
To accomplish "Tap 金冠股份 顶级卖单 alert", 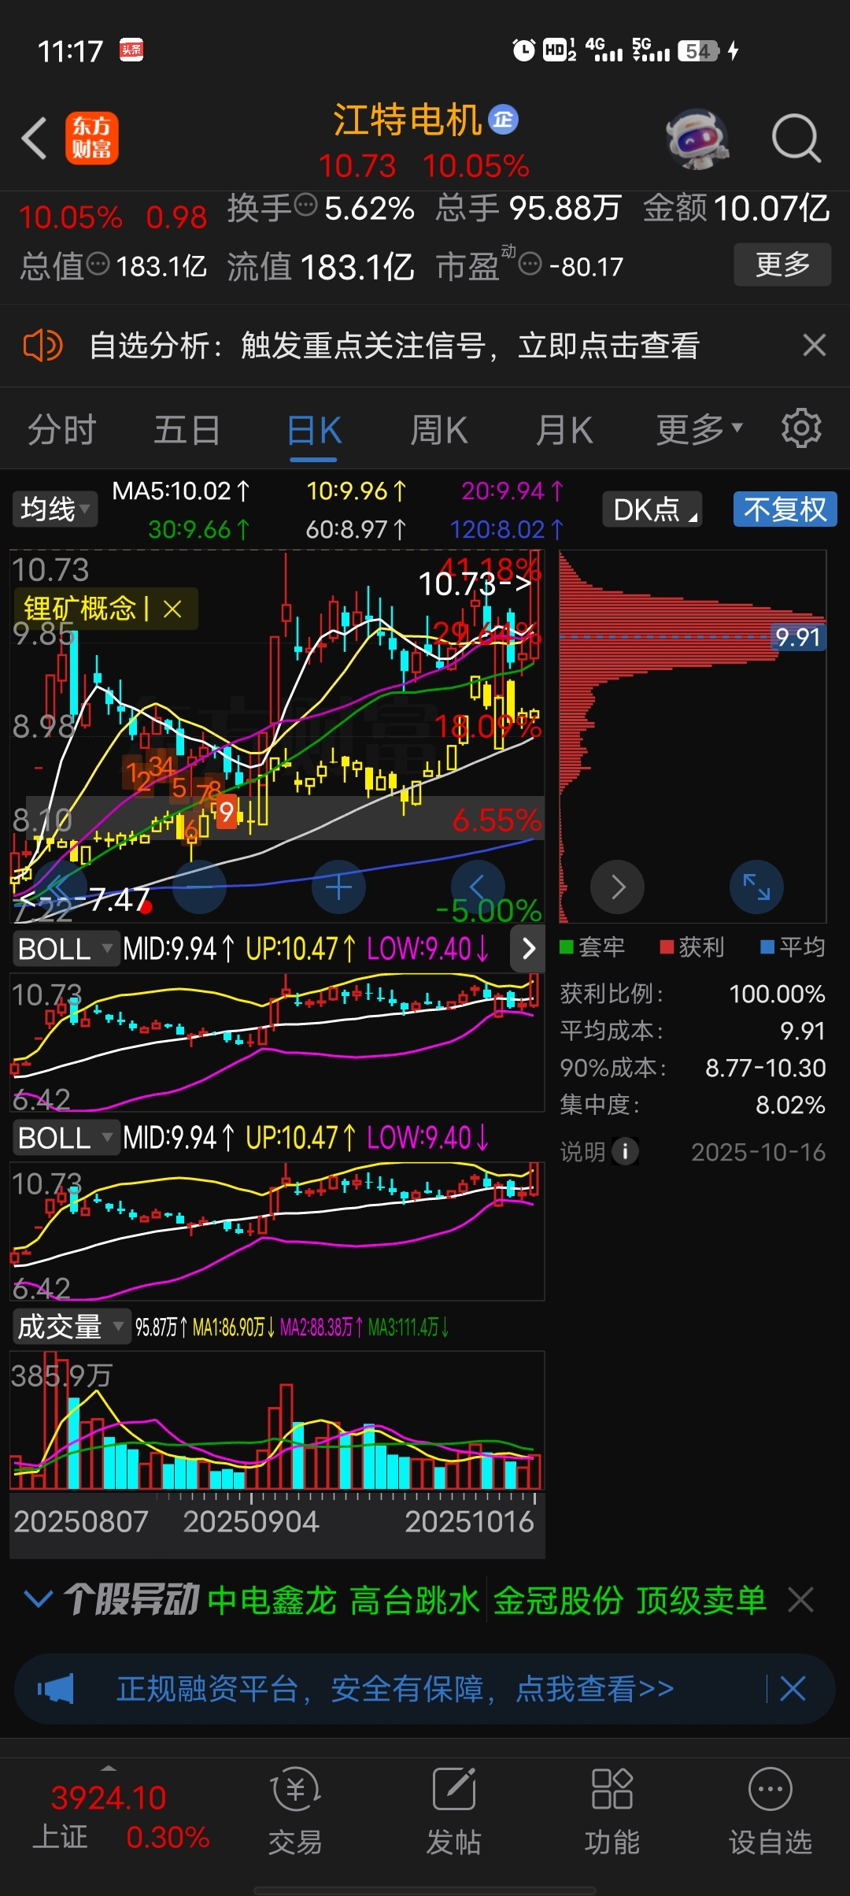I will (x=630, y=1600).
